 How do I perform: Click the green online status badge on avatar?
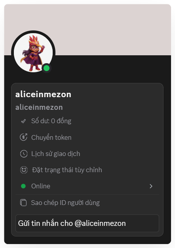click(x=46, y=68)
